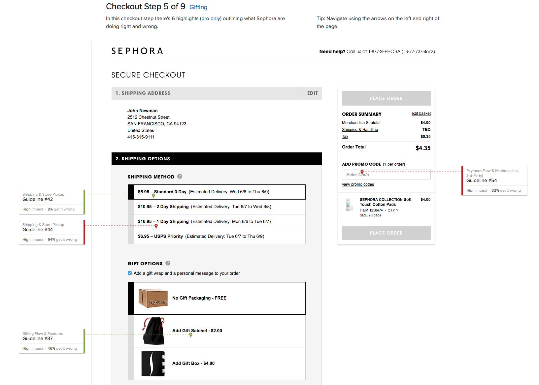Click the Enter Code promo input field
The width and height of the screenshot is (539, 385).
coord(386,175)
